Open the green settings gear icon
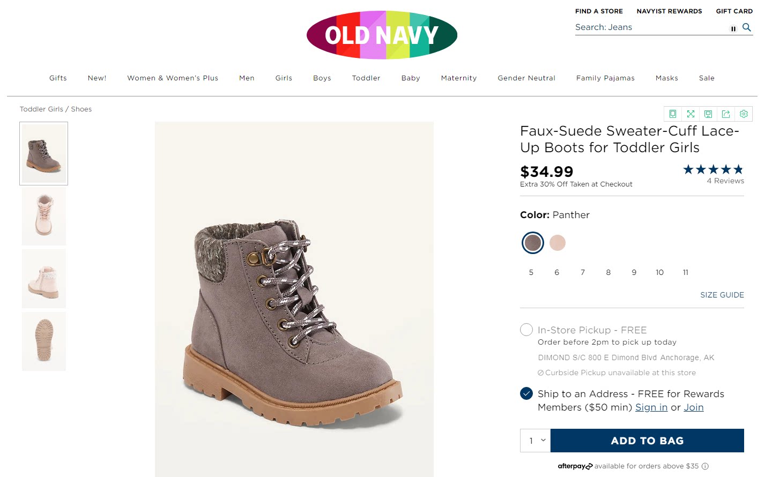The image size is (772, 477). tap(744, 114)
